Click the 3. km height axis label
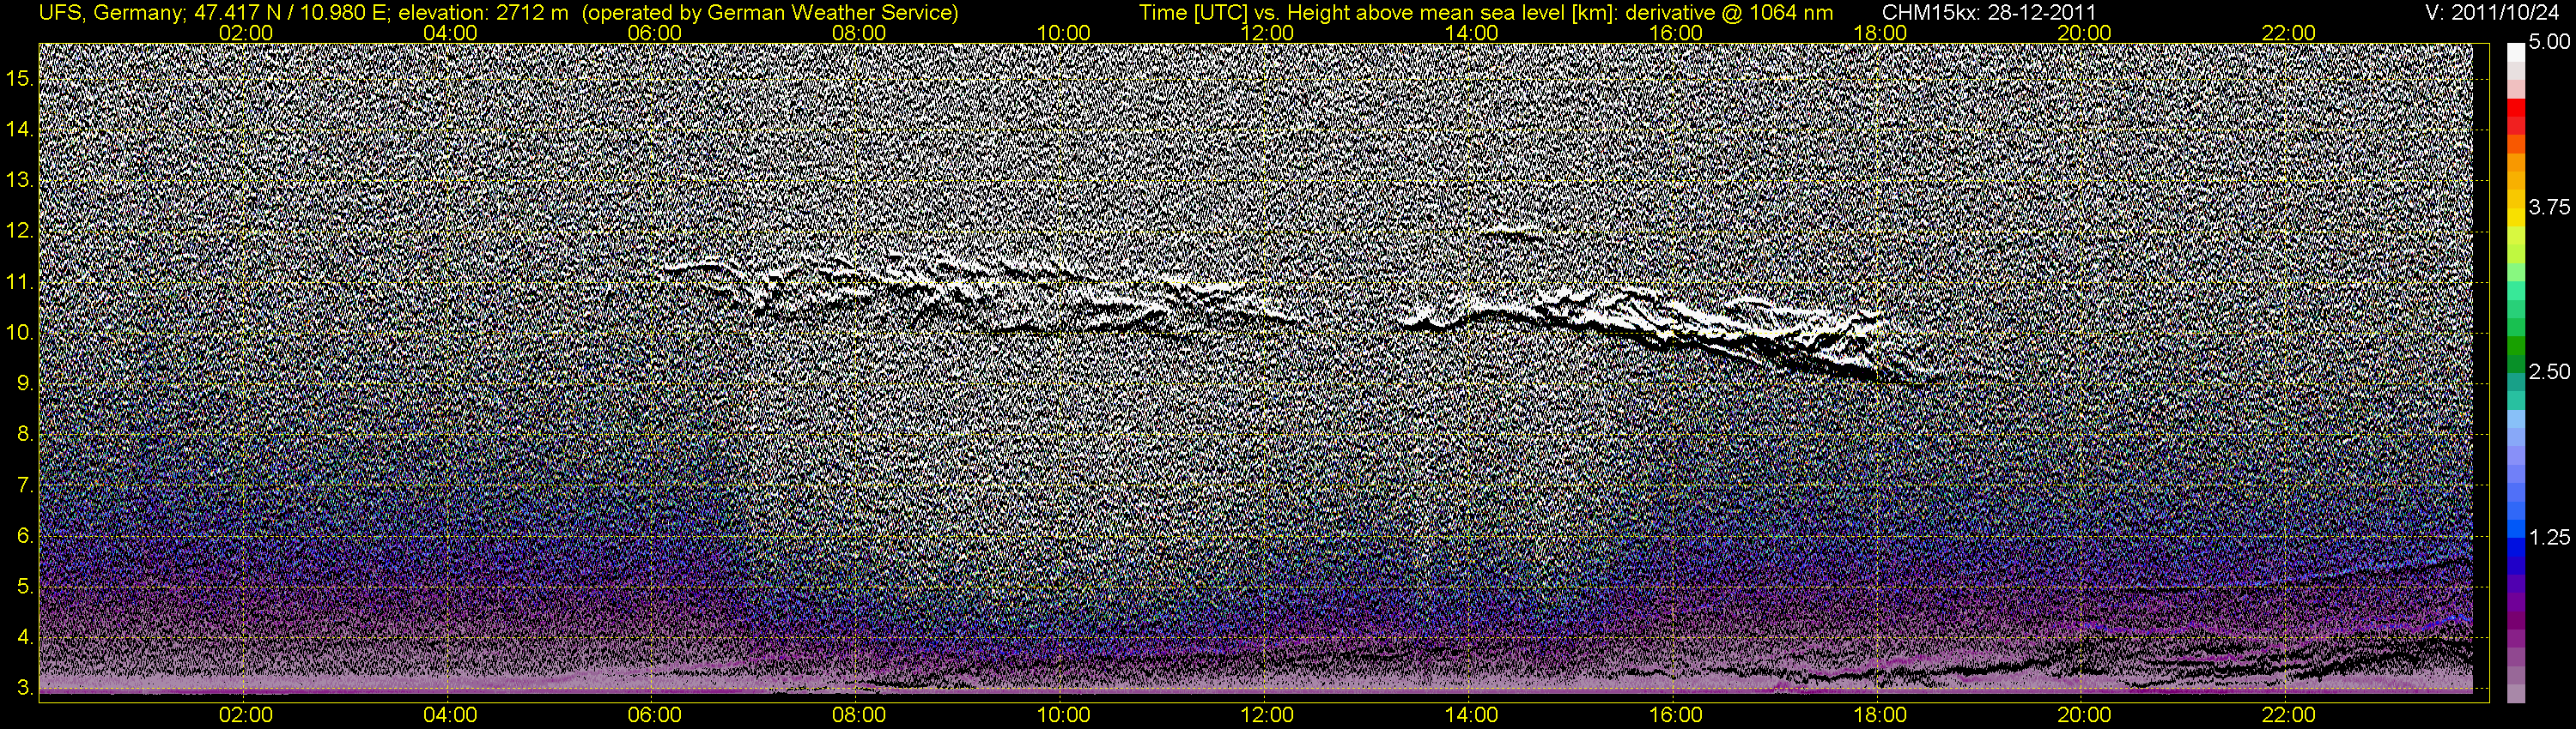This screenshot has height=729, width=2576. (x=25, y=689)
